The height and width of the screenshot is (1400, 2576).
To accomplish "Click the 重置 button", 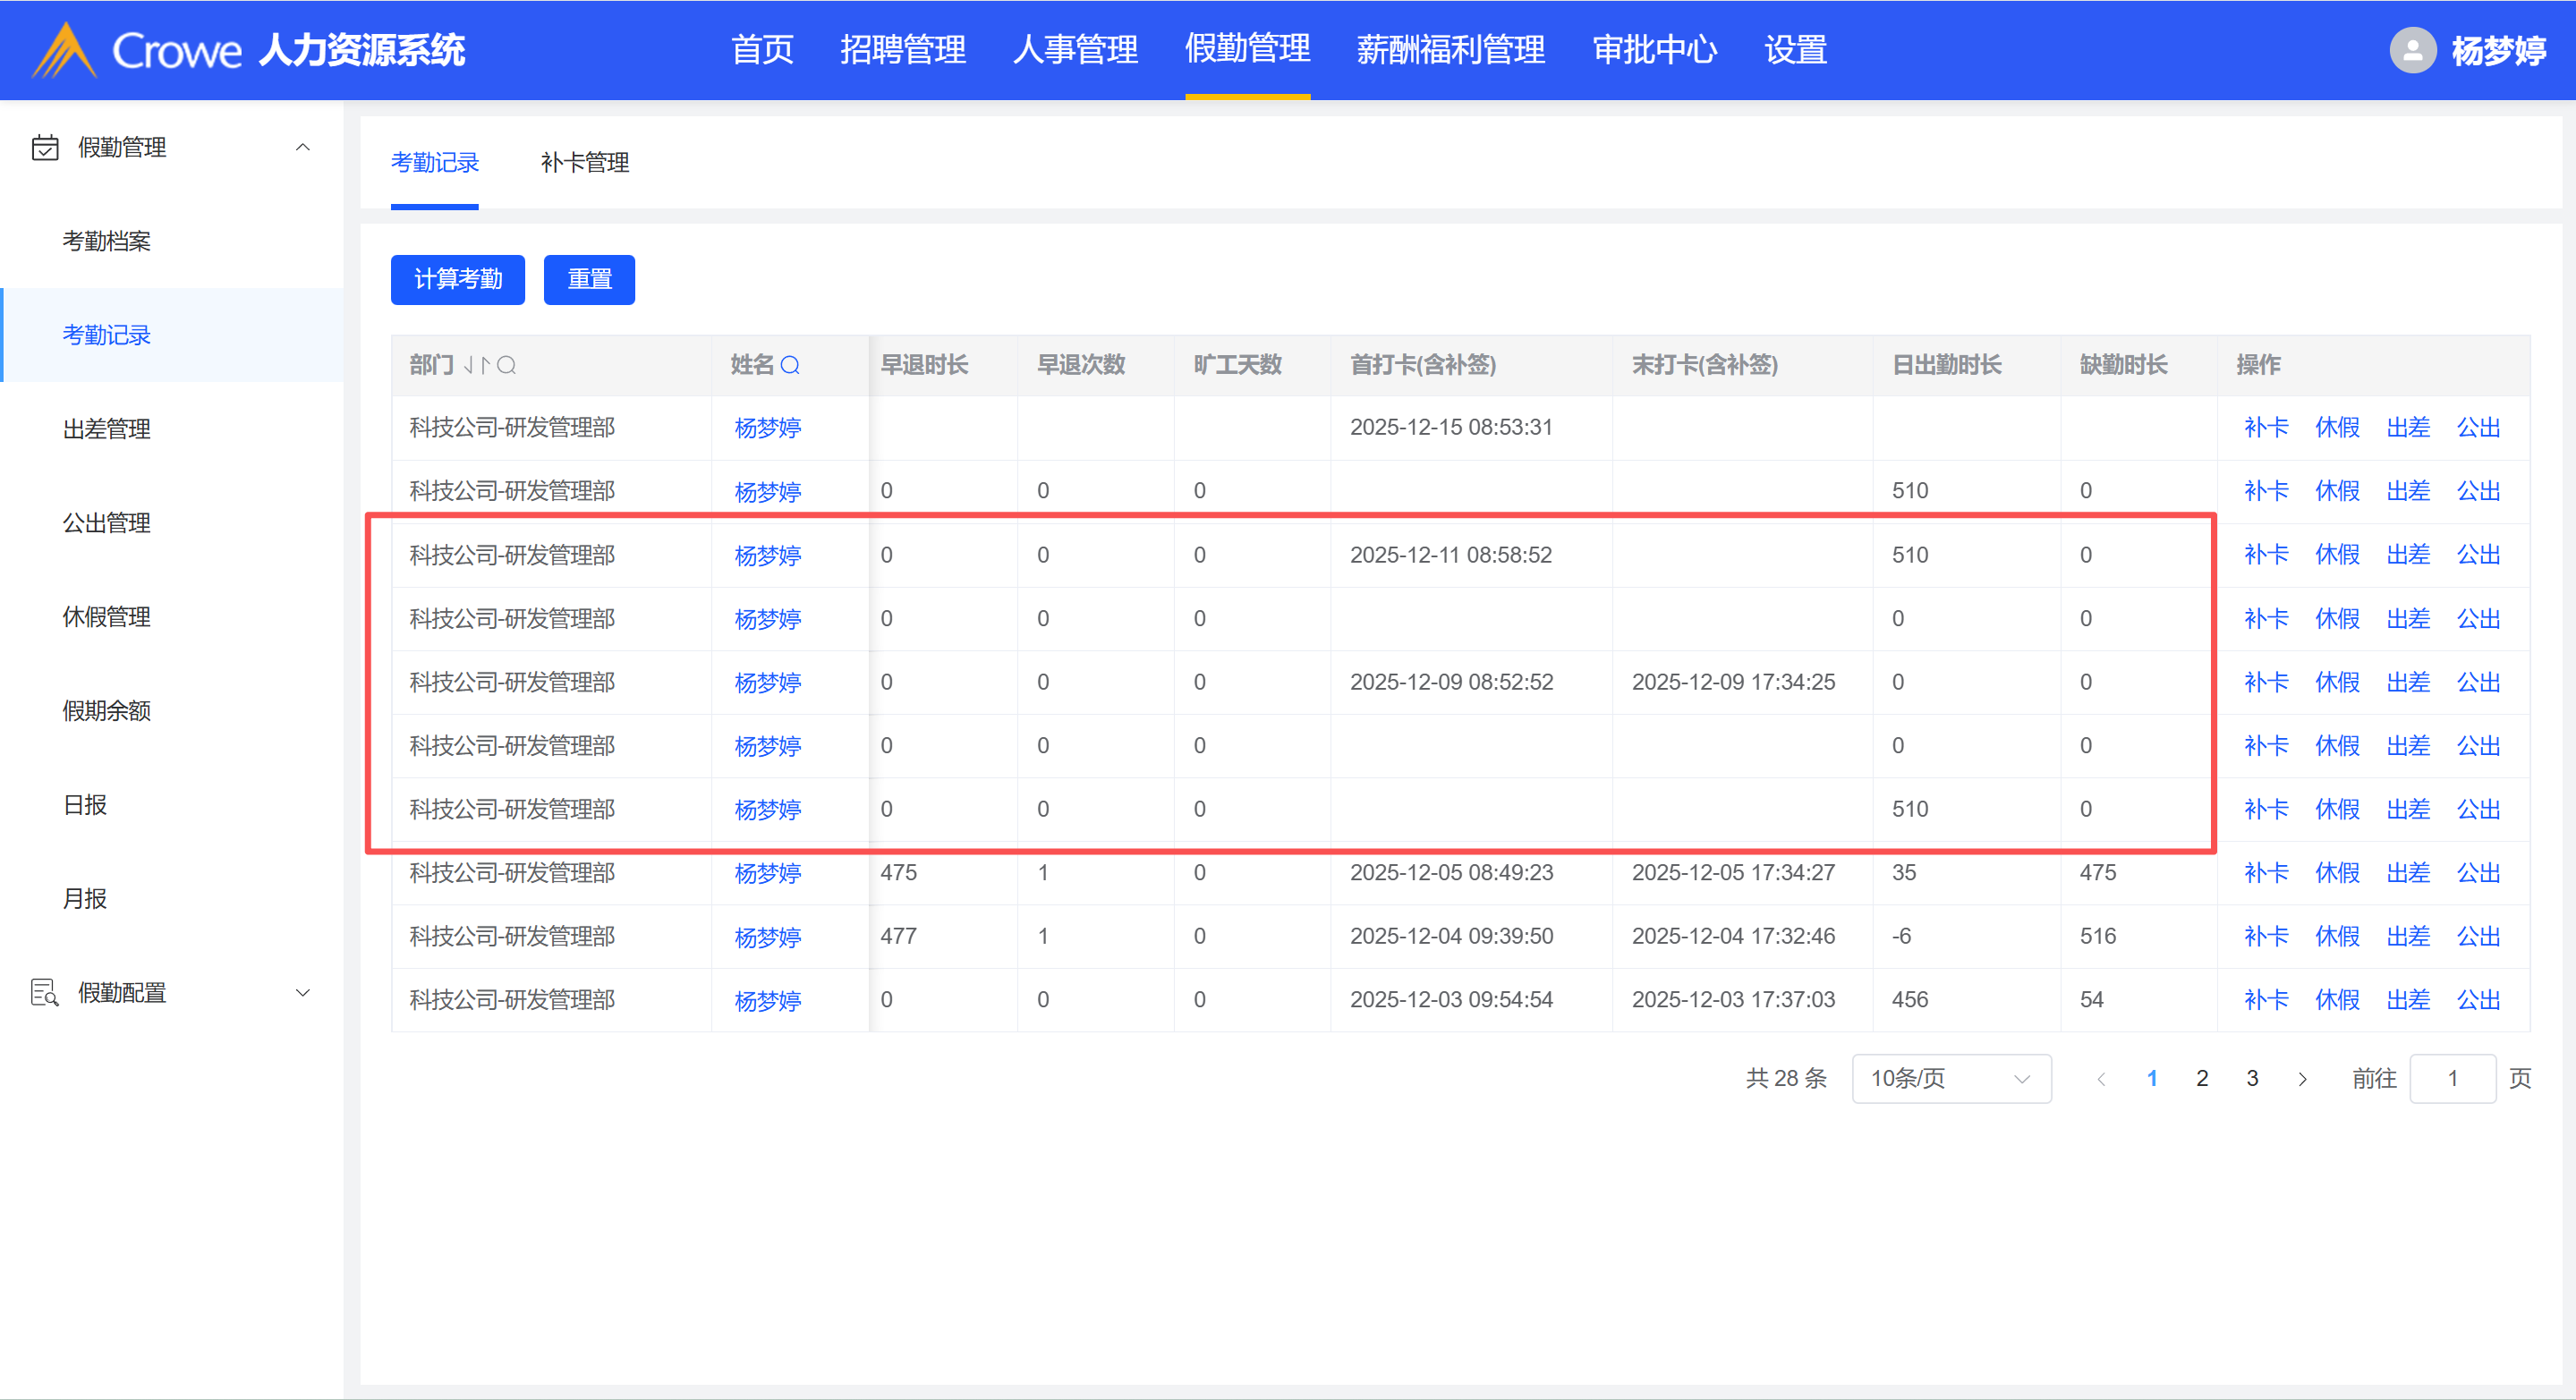I will pos(589,279).
